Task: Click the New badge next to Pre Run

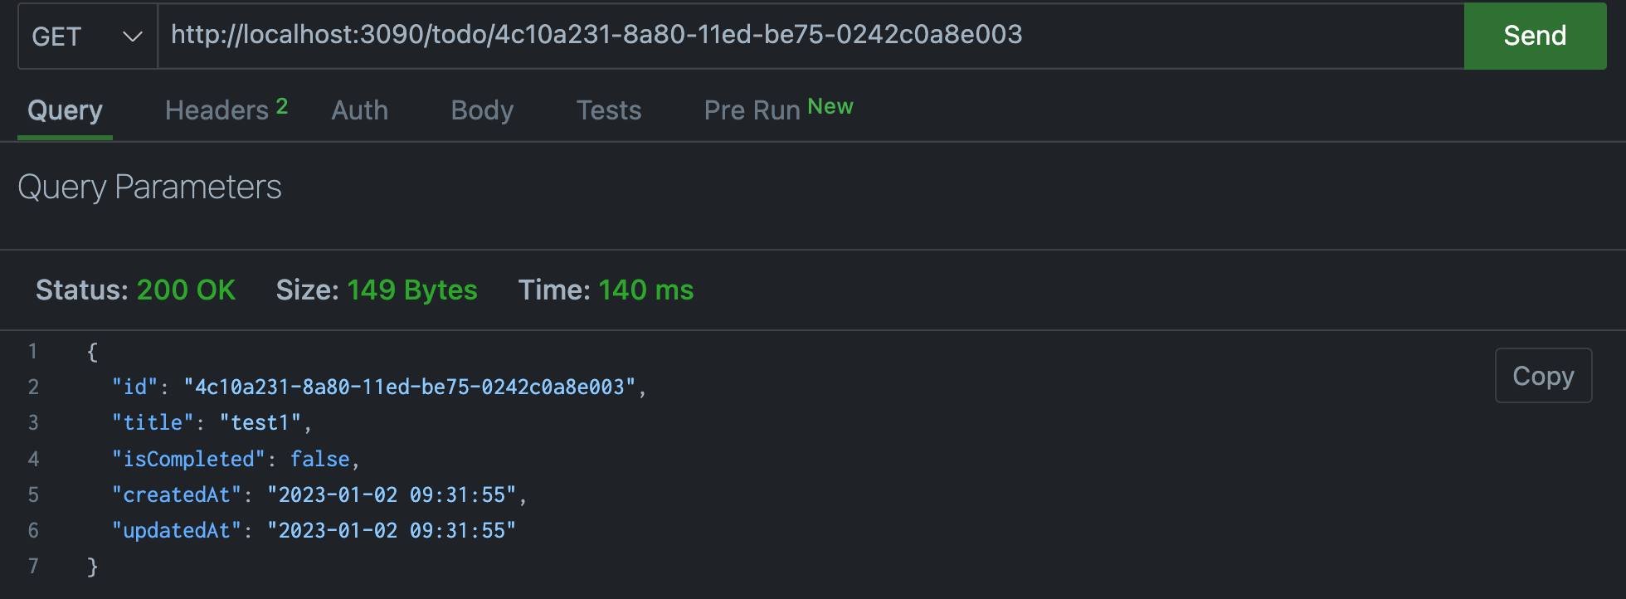Action: click(830, 106)
